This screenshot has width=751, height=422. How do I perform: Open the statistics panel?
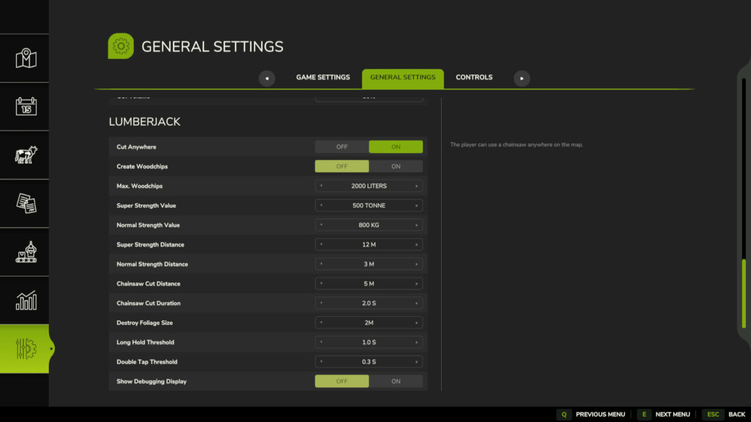(24, 300)
